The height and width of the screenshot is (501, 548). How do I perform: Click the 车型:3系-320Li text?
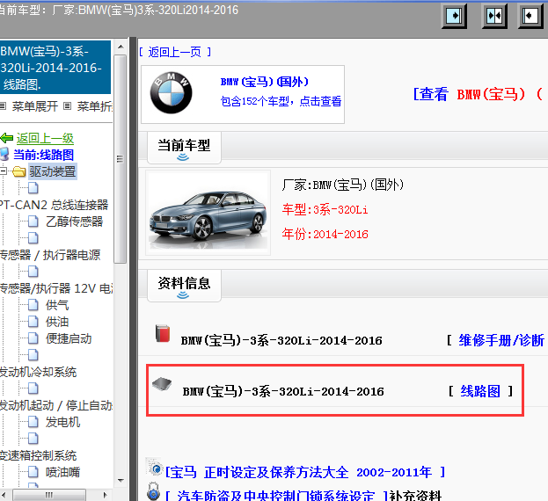[x=325, y=209]
